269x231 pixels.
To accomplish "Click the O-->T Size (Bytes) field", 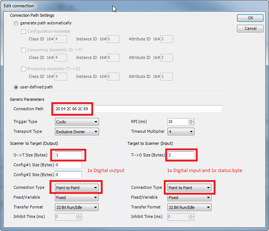I will click(x=68, y=155).
